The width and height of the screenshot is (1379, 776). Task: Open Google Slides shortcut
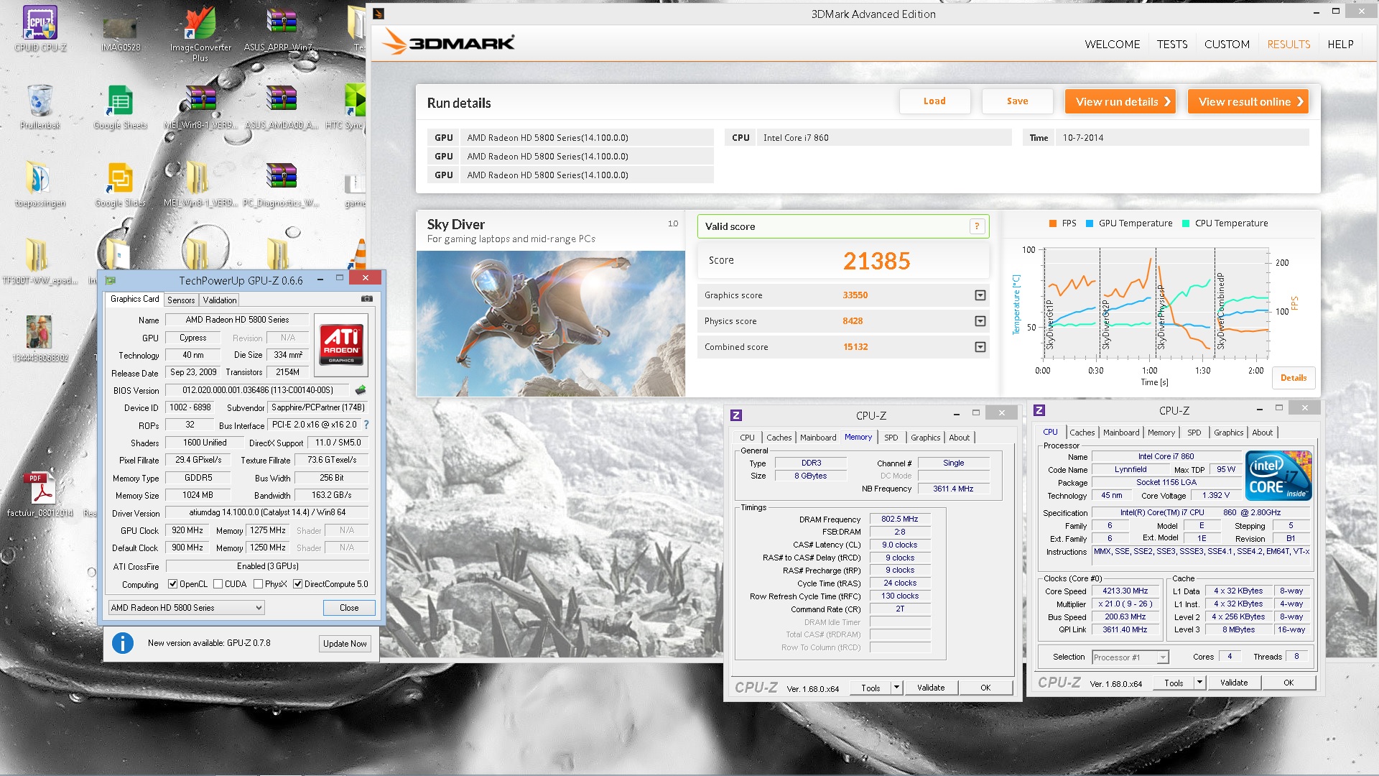(120, 184)
